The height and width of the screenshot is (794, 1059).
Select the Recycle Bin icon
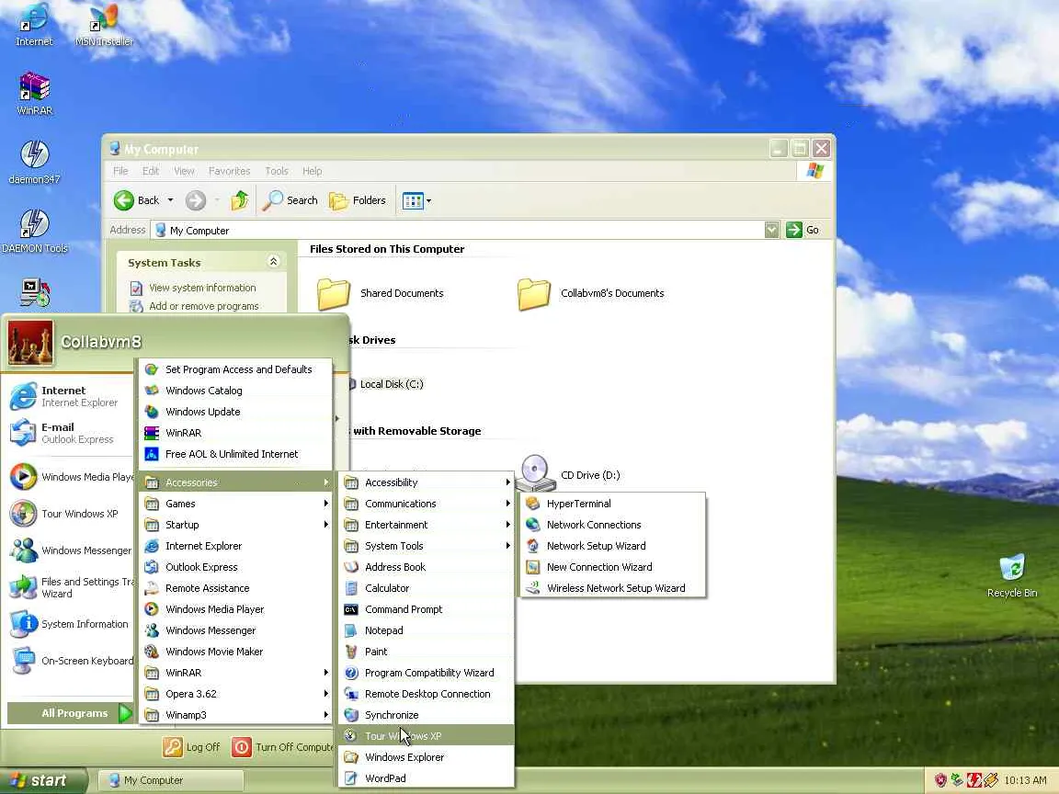[x=1012, y=576]
